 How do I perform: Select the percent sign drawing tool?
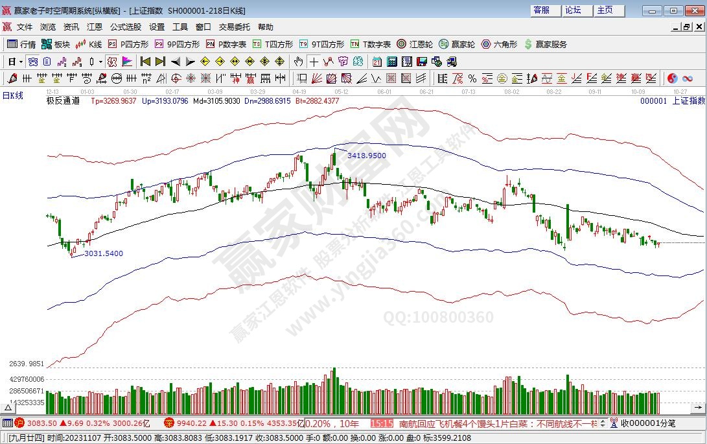[472, 78]
